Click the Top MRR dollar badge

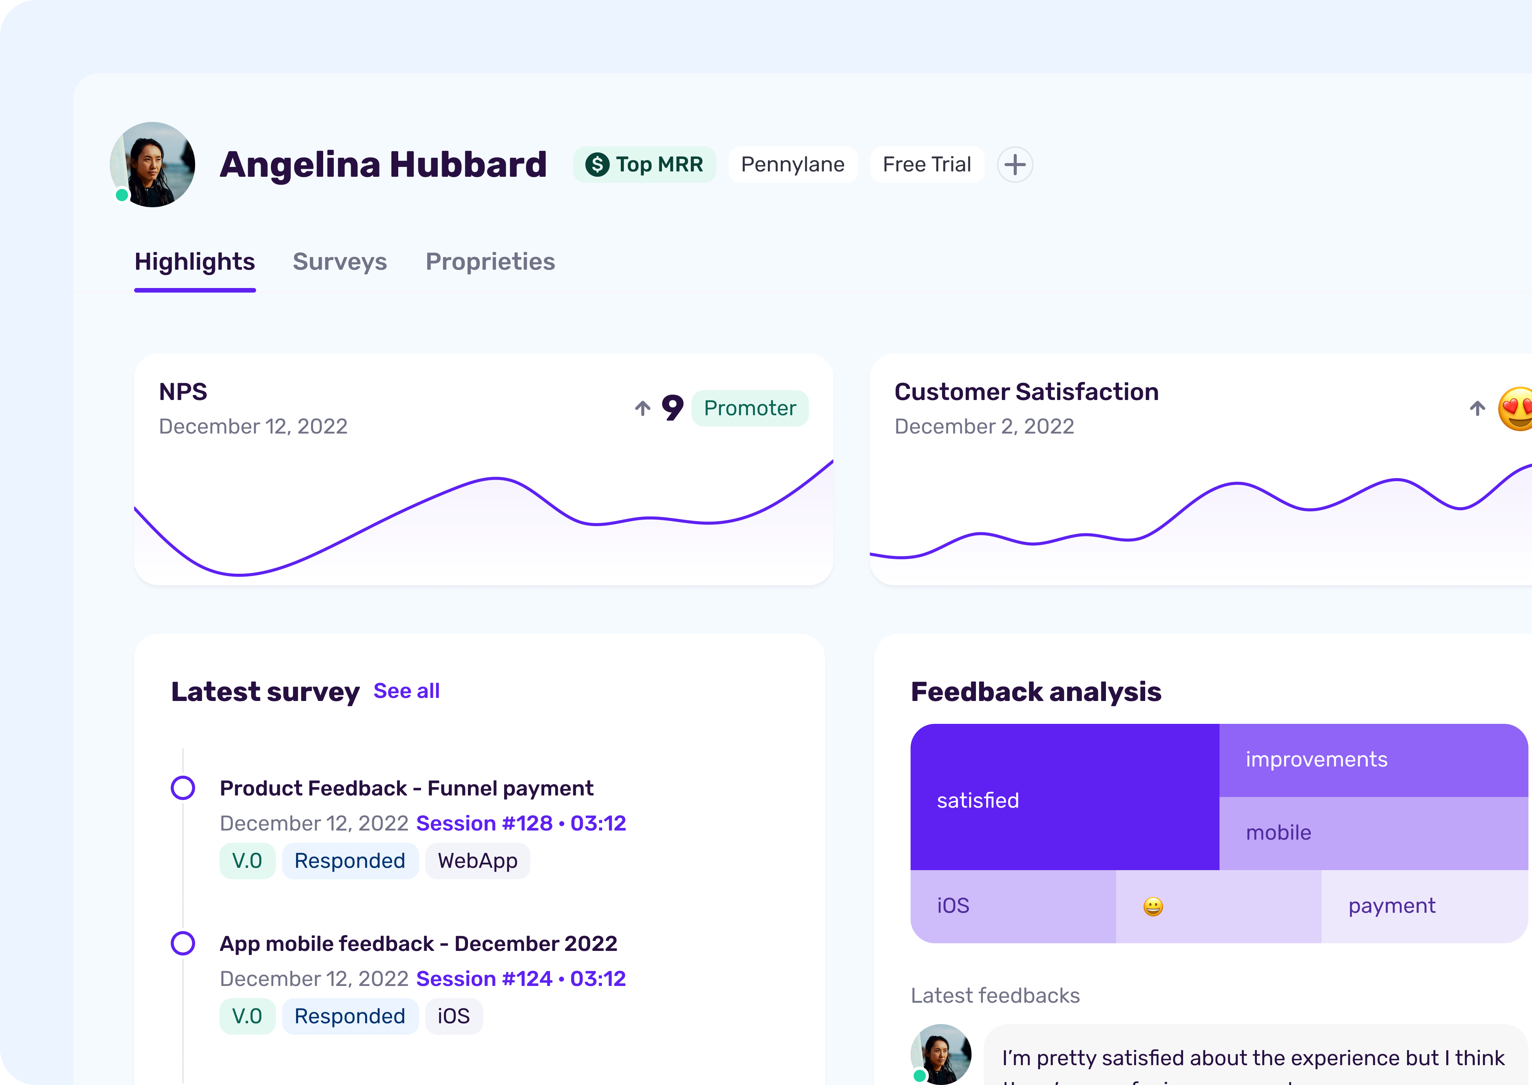644,164
